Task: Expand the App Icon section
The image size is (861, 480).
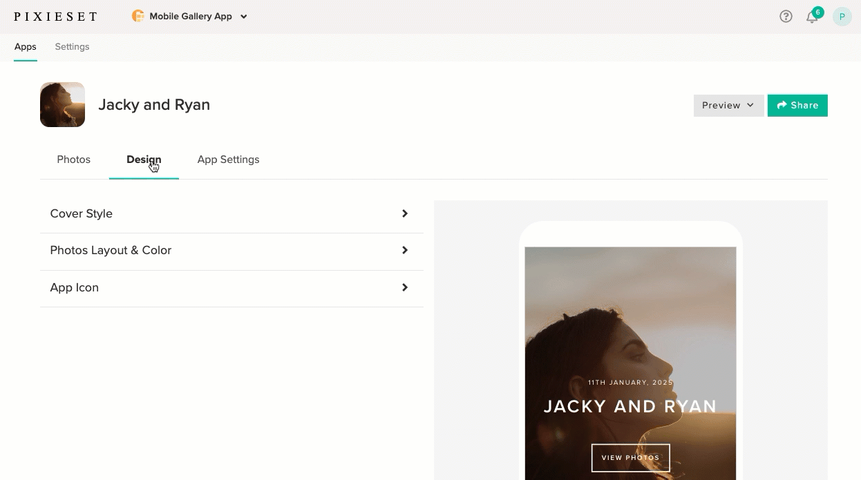Action: [x=231, y=288]
